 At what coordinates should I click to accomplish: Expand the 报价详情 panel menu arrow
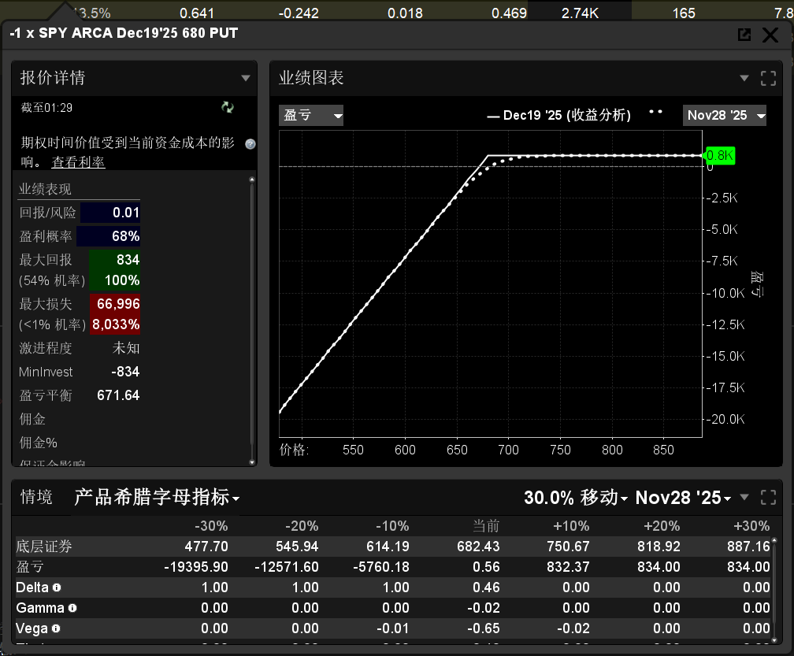(x=246, y=78)
